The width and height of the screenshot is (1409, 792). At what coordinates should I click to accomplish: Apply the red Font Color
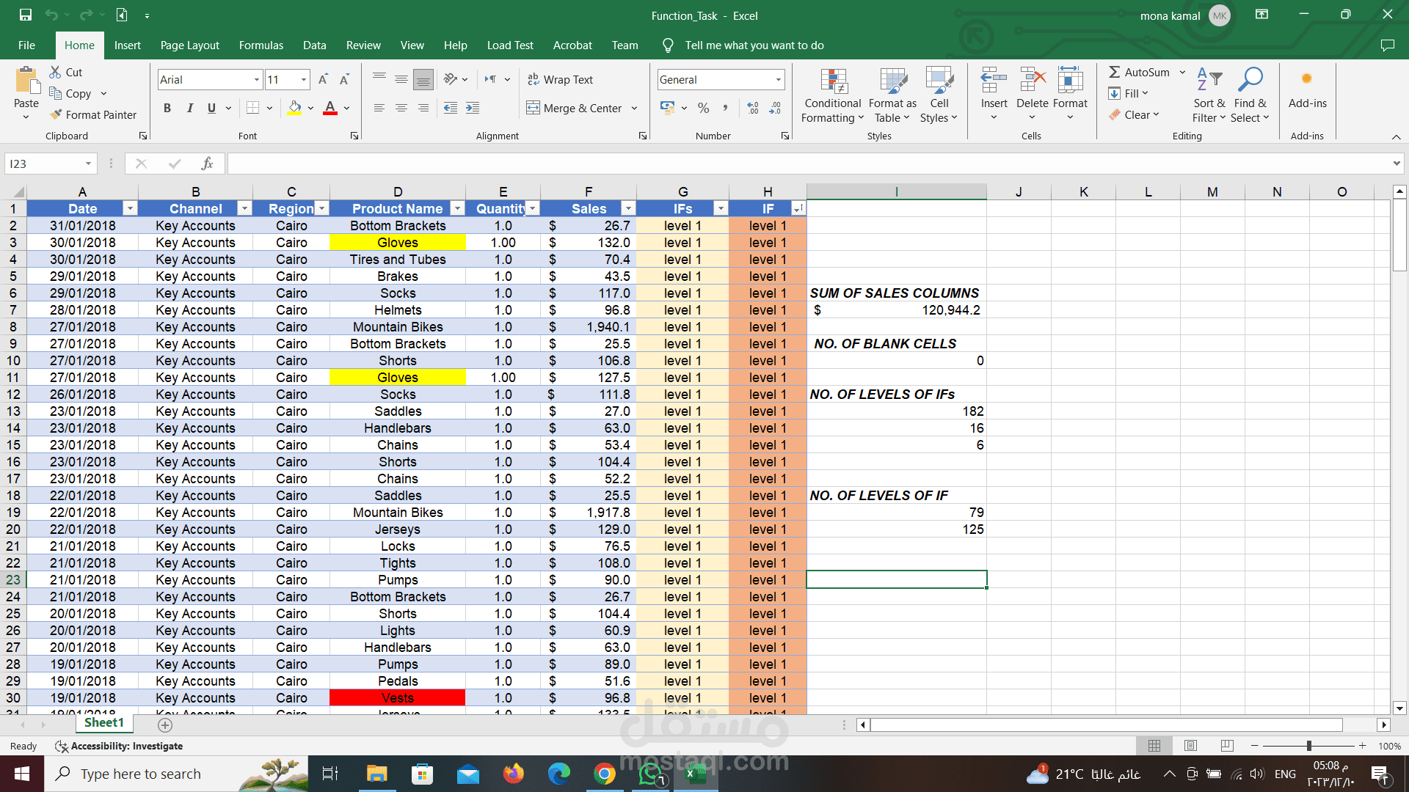tap(330, 108)
